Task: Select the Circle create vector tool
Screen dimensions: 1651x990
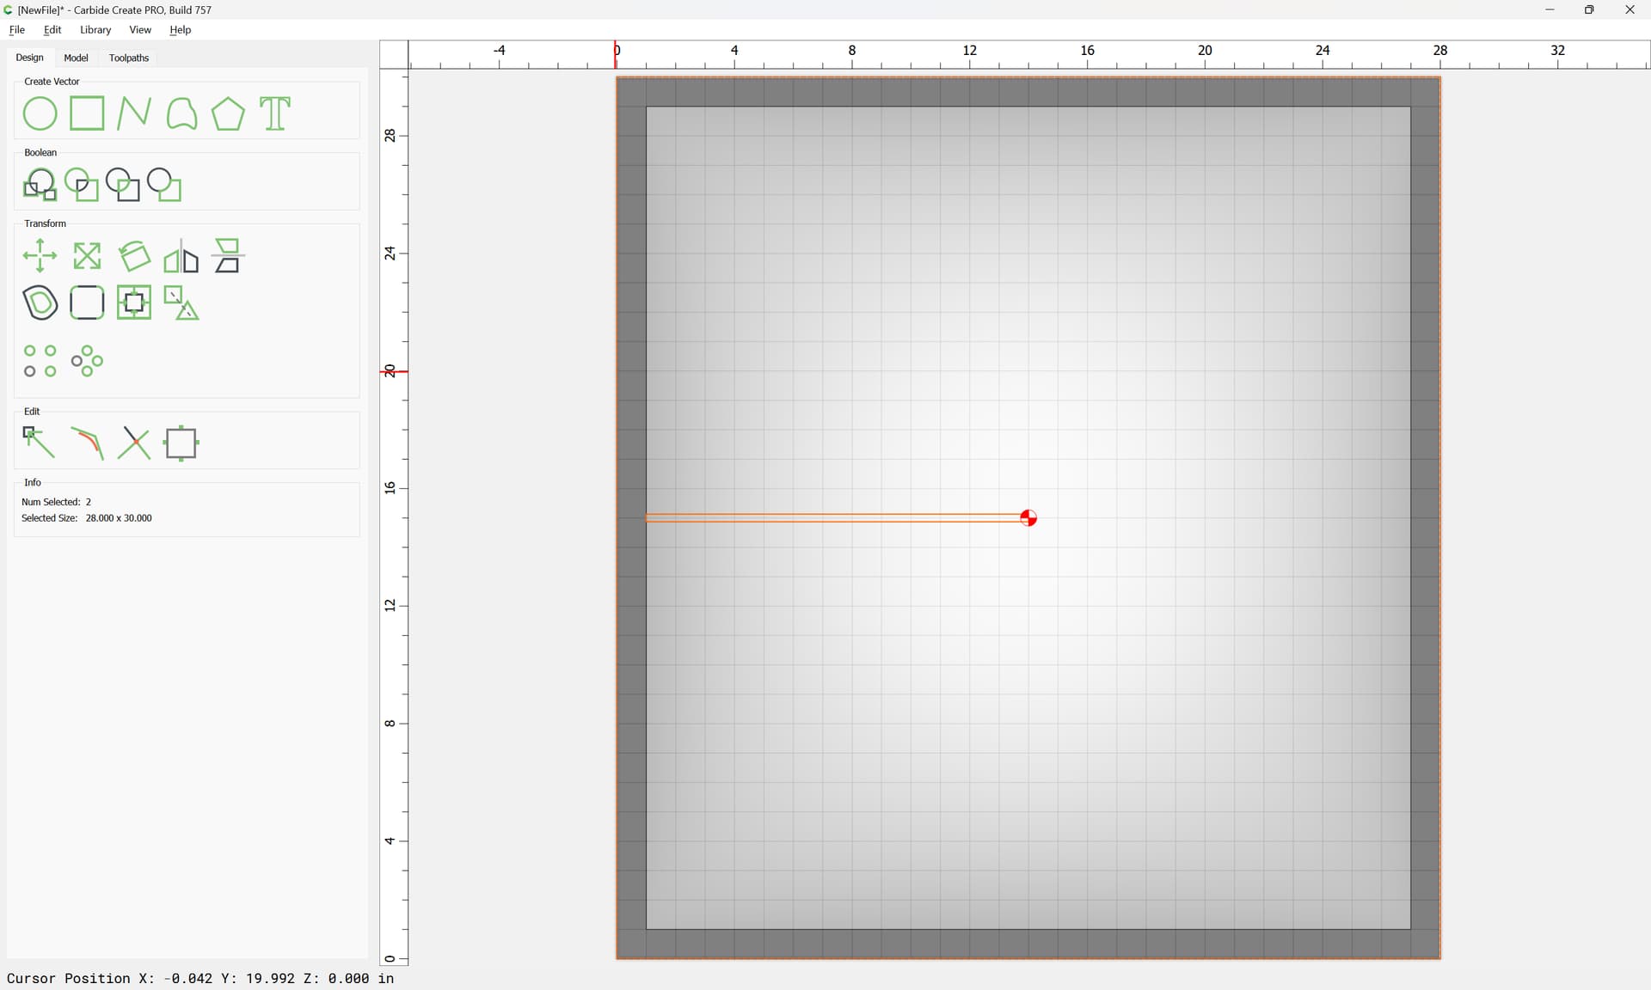Action: click(x=40, y=113)
